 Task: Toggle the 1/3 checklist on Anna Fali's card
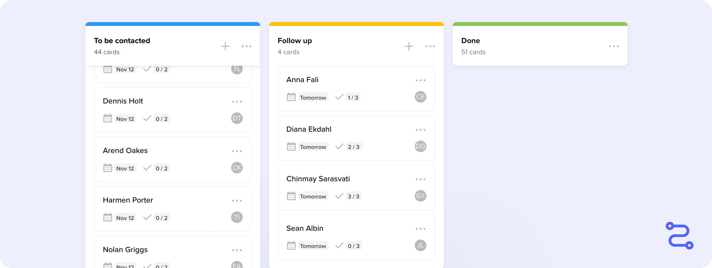pyautogui.click(x=347, y=97)
